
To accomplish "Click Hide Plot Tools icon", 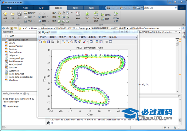I will pyautogui.click(x=107, y=42).
